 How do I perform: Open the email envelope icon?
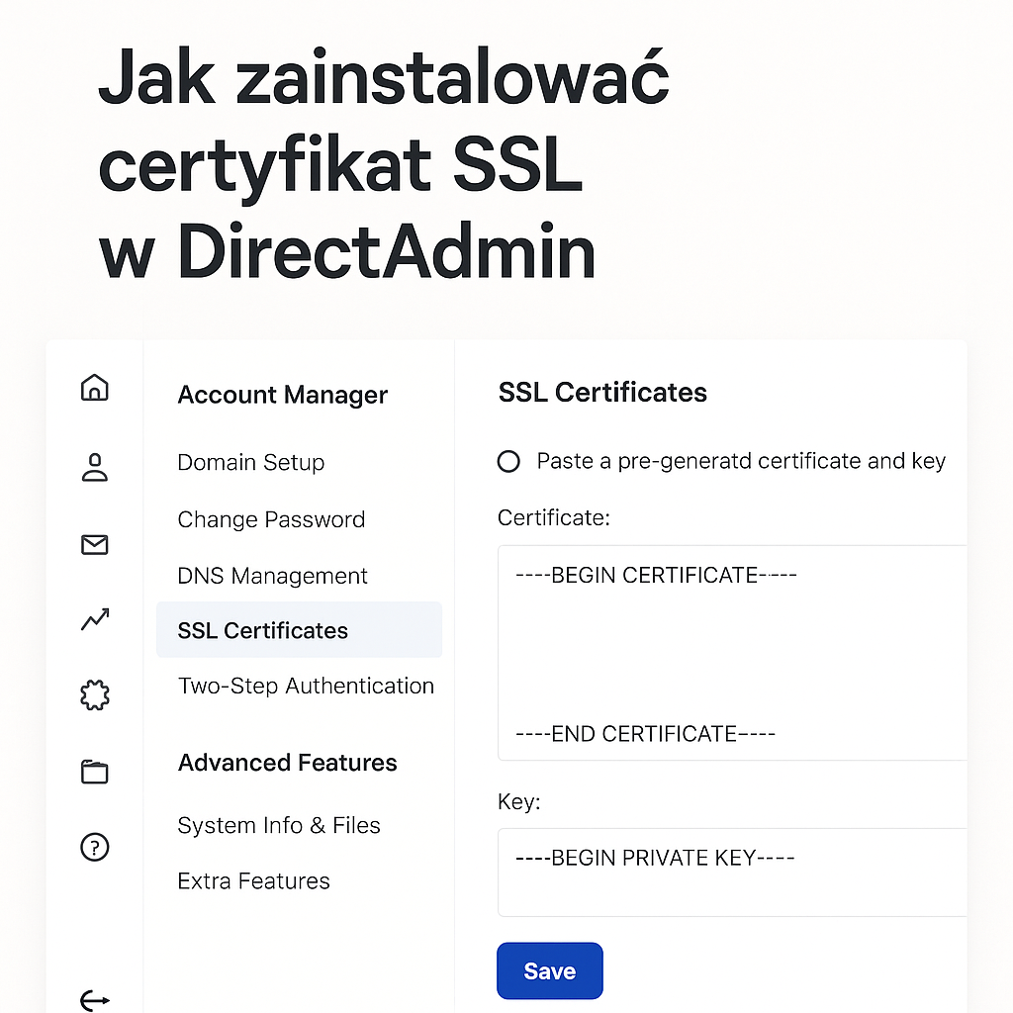pyautogui.click(x=94, y=544)
